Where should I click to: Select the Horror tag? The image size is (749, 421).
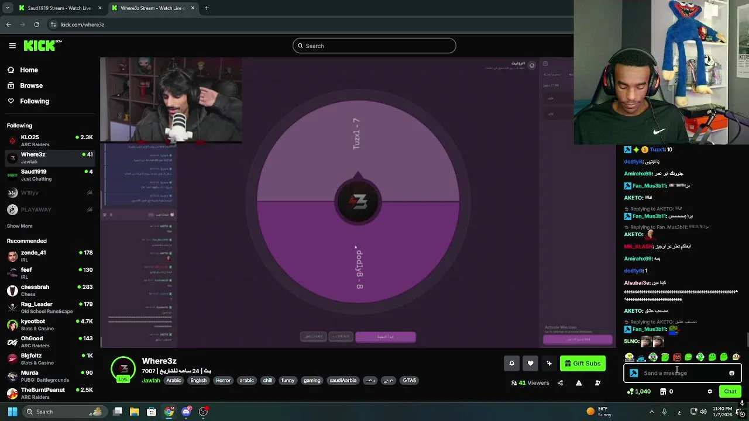pyautogui.click(x=223, y=380)
